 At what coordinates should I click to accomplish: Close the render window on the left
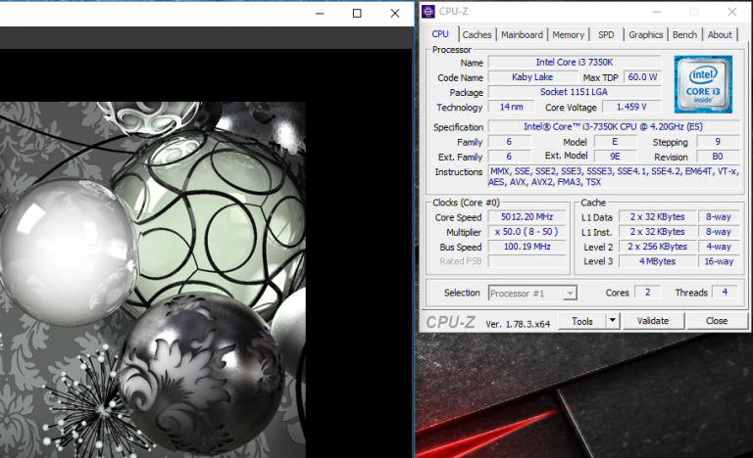coord(395,14)
